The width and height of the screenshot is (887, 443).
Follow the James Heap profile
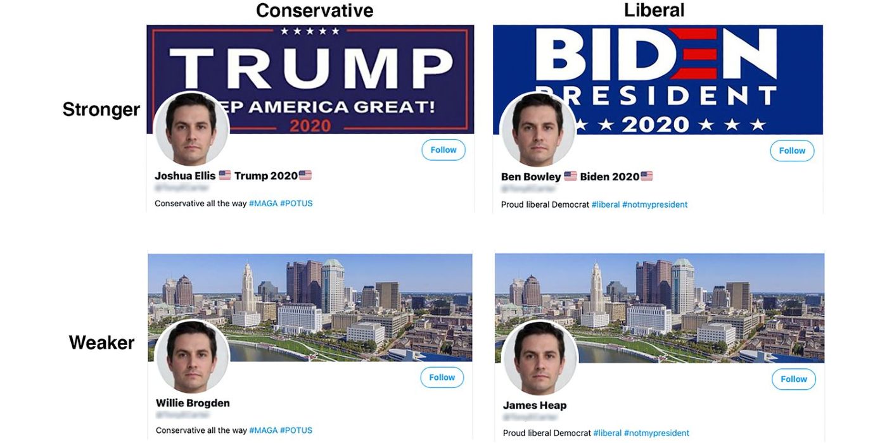pyautogui.click(x=794, y=379)
